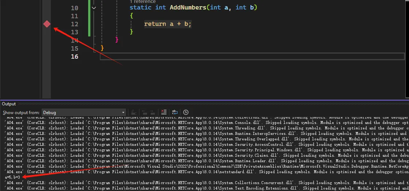Click the 'int b' parameter on line 10
Image resolution: width=409 pixels, height=191 pixels.
[x=245, y=8]
